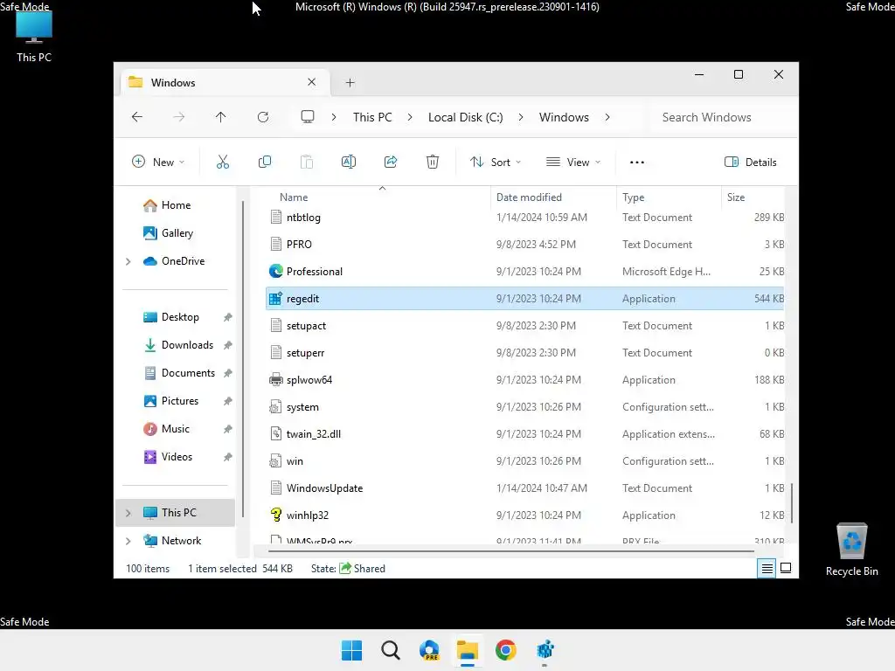Open the View dropdown menu

[573, 162]
